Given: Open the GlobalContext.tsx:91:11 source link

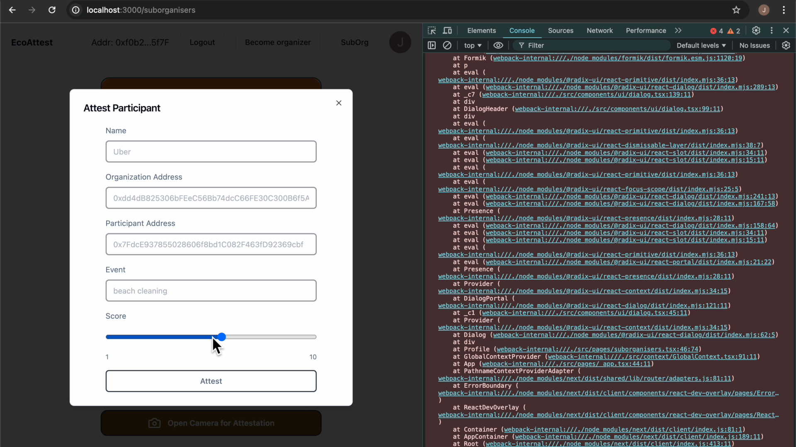Looking at the screenshot, I should pyautogui.click(x=652, y=357).
